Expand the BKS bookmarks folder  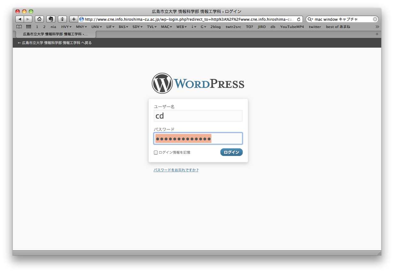[123, 27]
